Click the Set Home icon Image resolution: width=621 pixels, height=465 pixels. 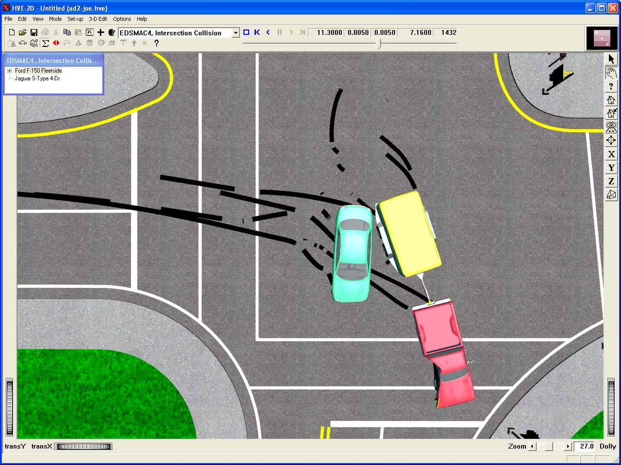611,113
